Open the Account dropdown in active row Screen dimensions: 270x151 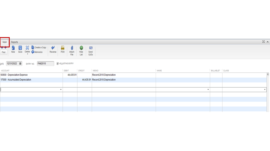coord(61,89)
